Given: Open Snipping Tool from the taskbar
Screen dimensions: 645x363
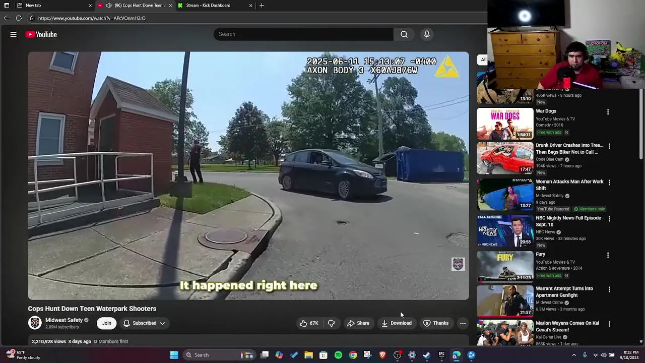Looking at the screenshot, I should (x=367, y=355).
